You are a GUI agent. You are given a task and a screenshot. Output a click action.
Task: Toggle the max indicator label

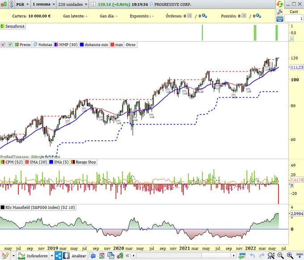117,45
